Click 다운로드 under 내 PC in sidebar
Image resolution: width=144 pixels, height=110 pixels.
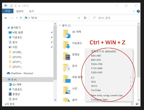coord(15,89)
